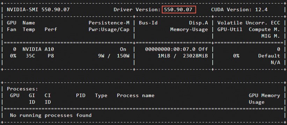287x125 pixels.
Task: Click the PID column header
Action: point(81,95)
